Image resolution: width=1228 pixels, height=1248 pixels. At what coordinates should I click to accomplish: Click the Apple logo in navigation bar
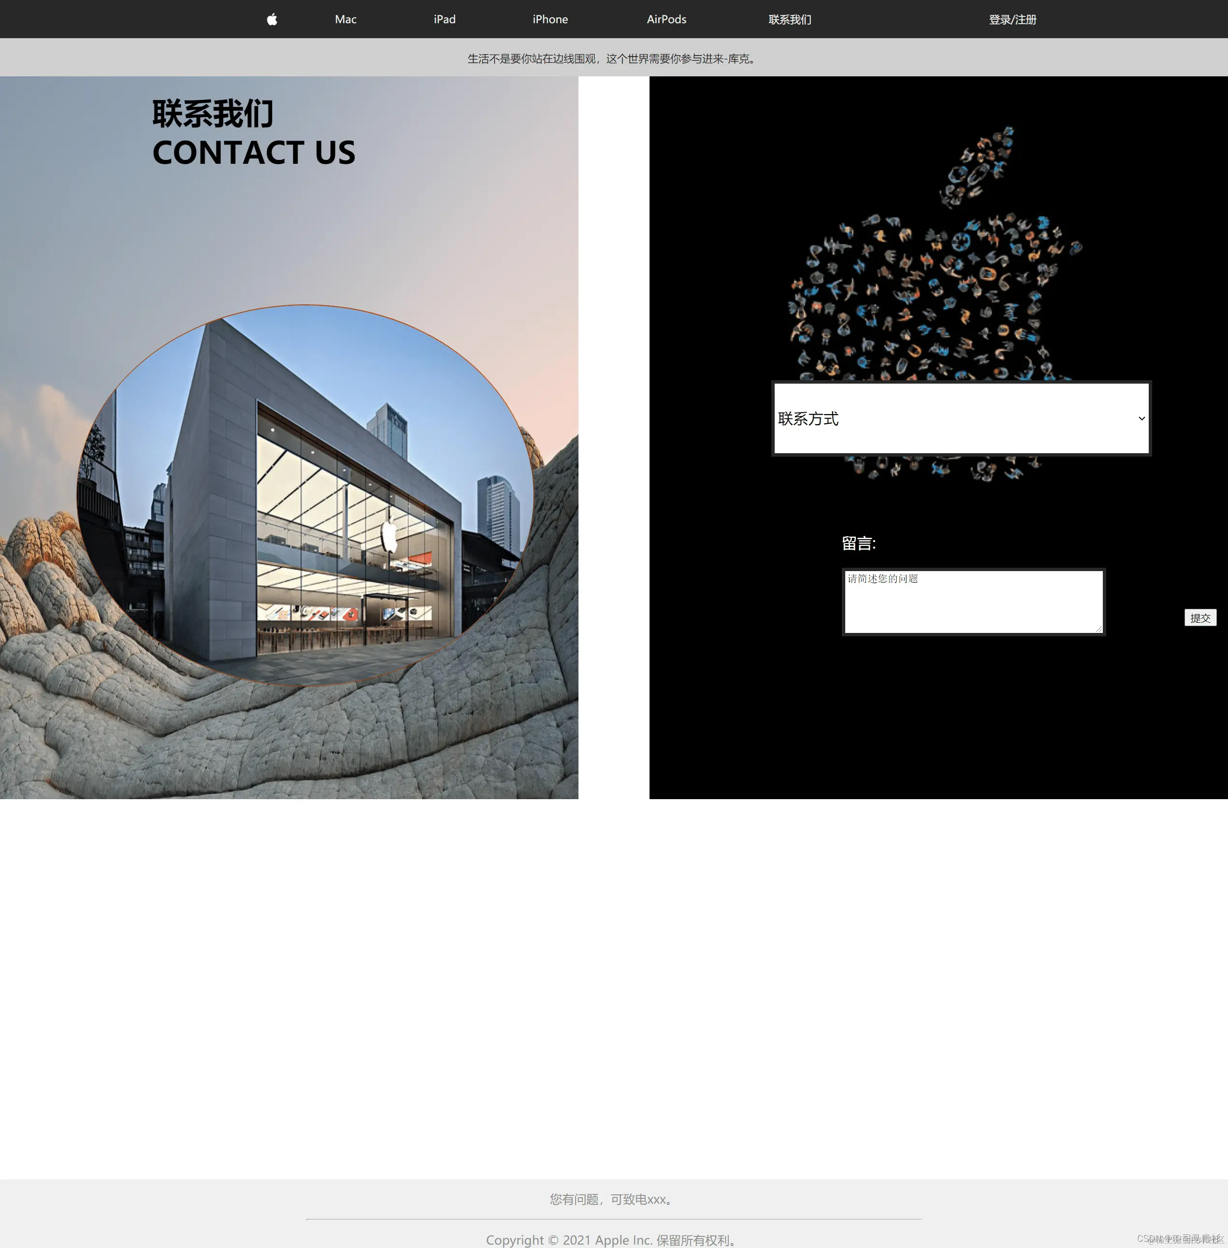272,19
